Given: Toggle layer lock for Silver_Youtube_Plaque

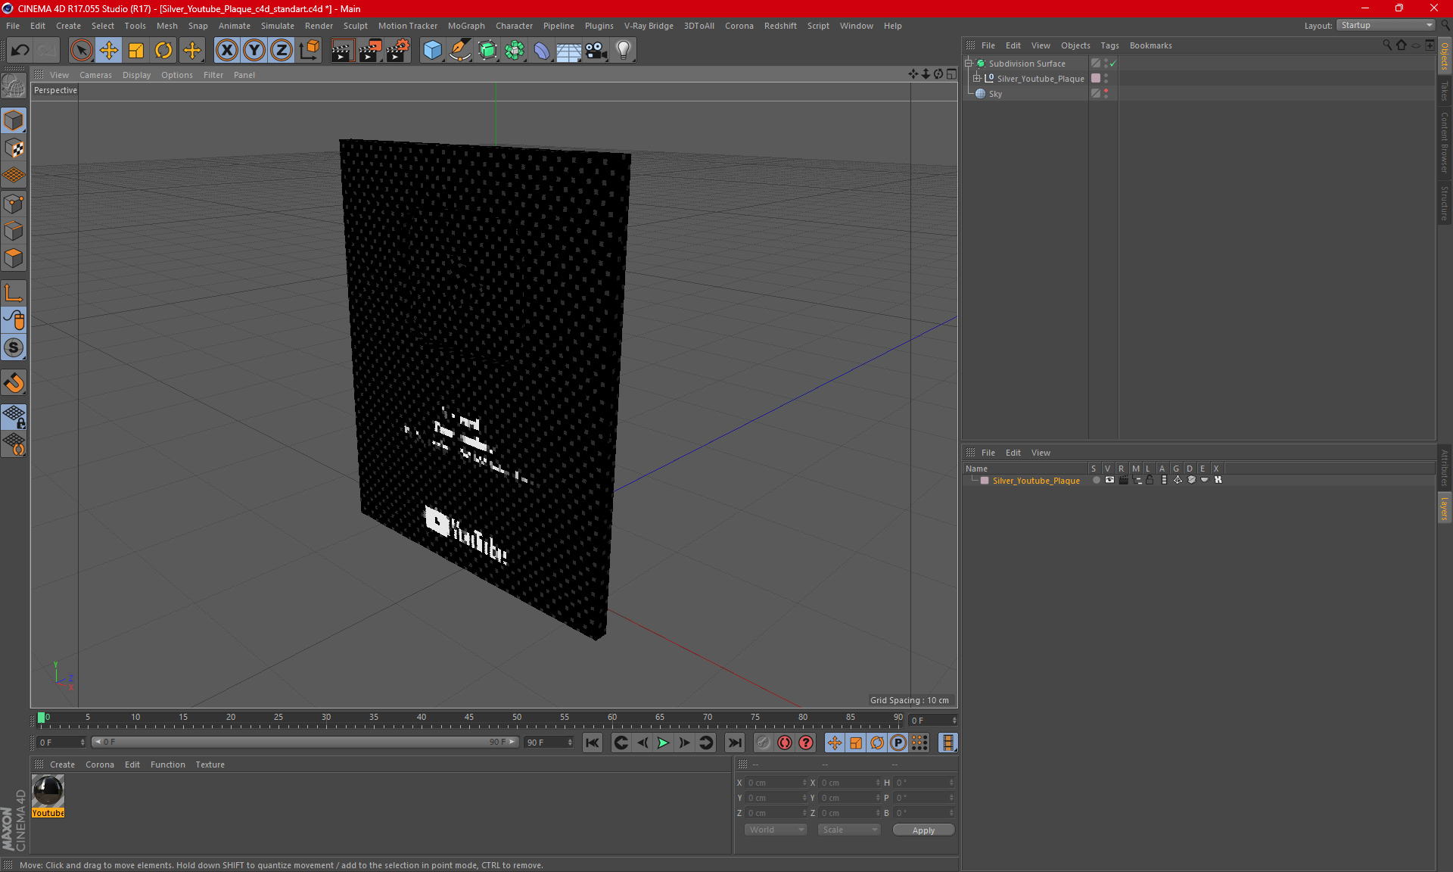Looking at the screenshot, I should (x=1150, y=480).
